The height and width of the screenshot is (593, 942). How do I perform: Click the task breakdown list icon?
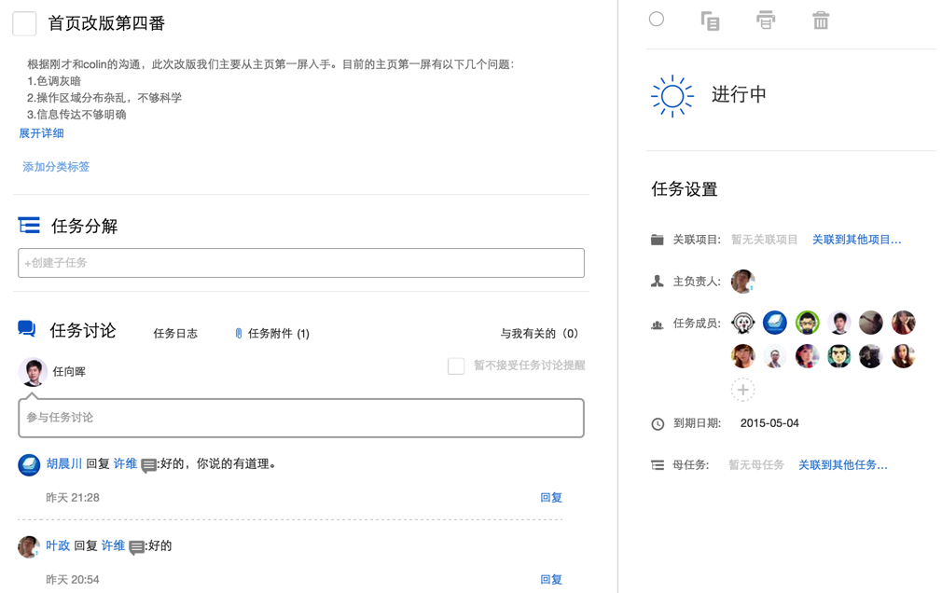tap(29, 226)
